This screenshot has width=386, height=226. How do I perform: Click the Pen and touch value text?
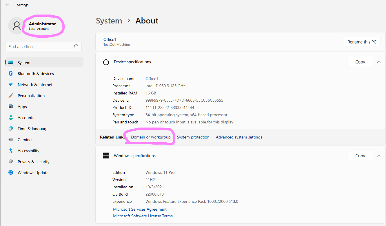pyautogui.click(x=189, y=122)
